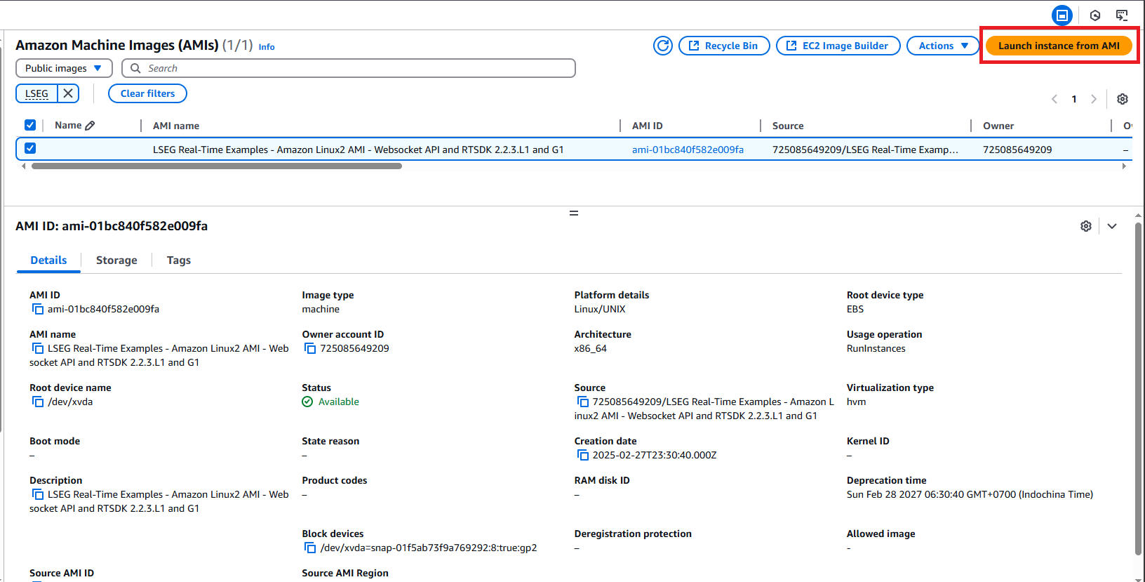Go to next page arrow in pagination
The width and height of the screenshot is (1145, 582).
[1093, 99]
